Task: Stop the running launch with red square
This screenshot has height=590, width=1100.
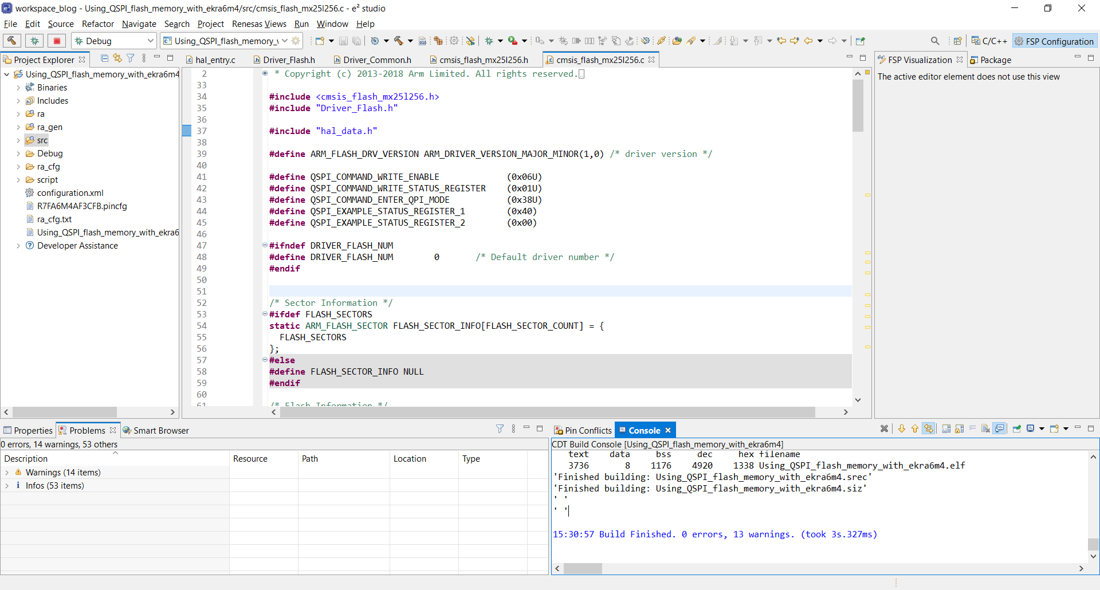Action: pos(57,41)
